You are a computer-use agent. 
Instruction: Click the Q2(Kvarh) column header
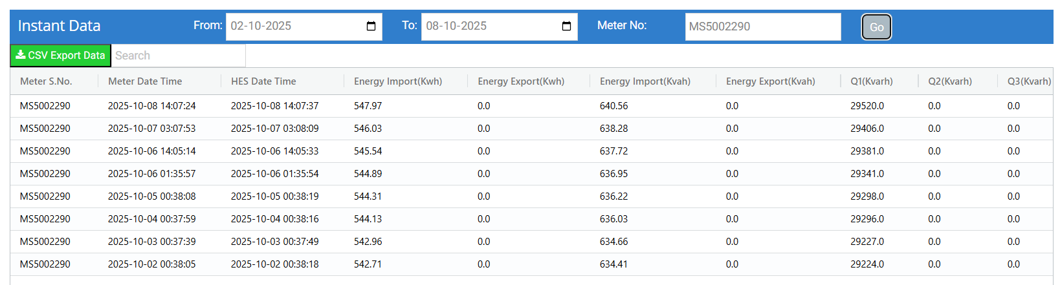click(x=950, y=81)
